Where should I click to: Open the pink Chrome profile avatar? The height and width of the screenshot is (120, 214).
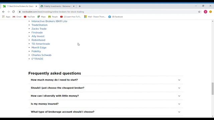coord(205,12)
